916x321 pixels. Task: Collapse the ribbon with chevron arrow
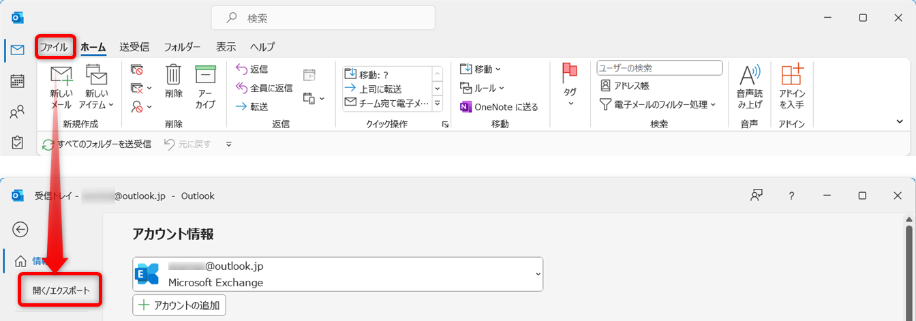coord(899,121)
